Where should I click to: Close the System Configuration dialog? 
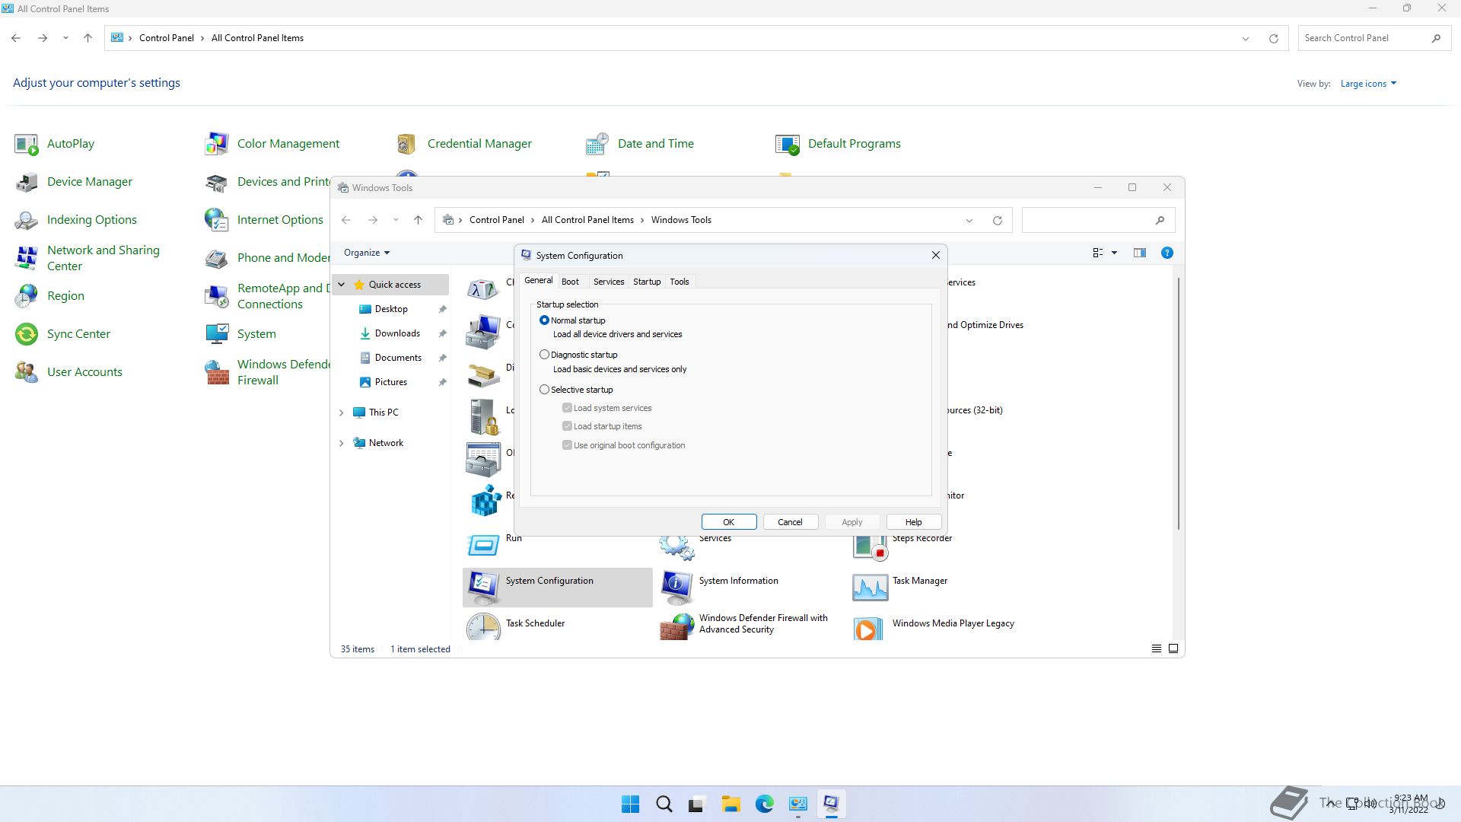936,256
